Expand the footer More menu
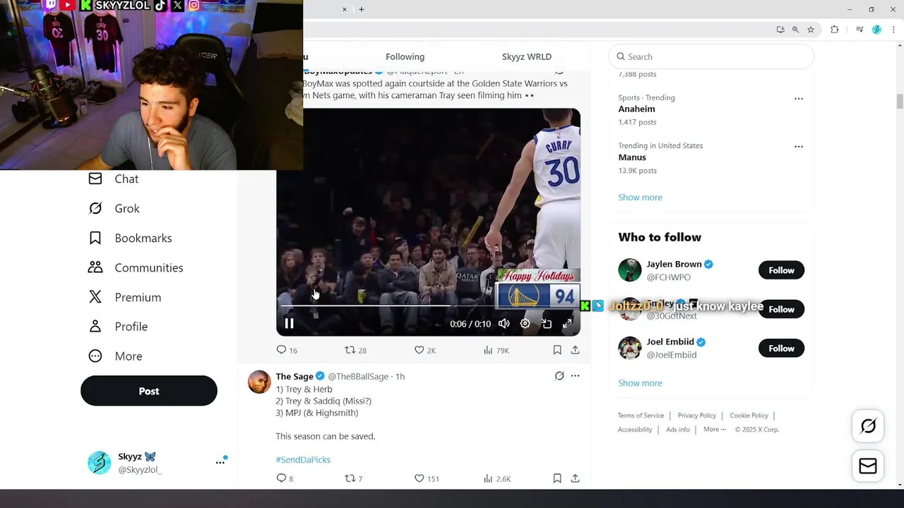The image size is (904, 508). pos(714,429)
